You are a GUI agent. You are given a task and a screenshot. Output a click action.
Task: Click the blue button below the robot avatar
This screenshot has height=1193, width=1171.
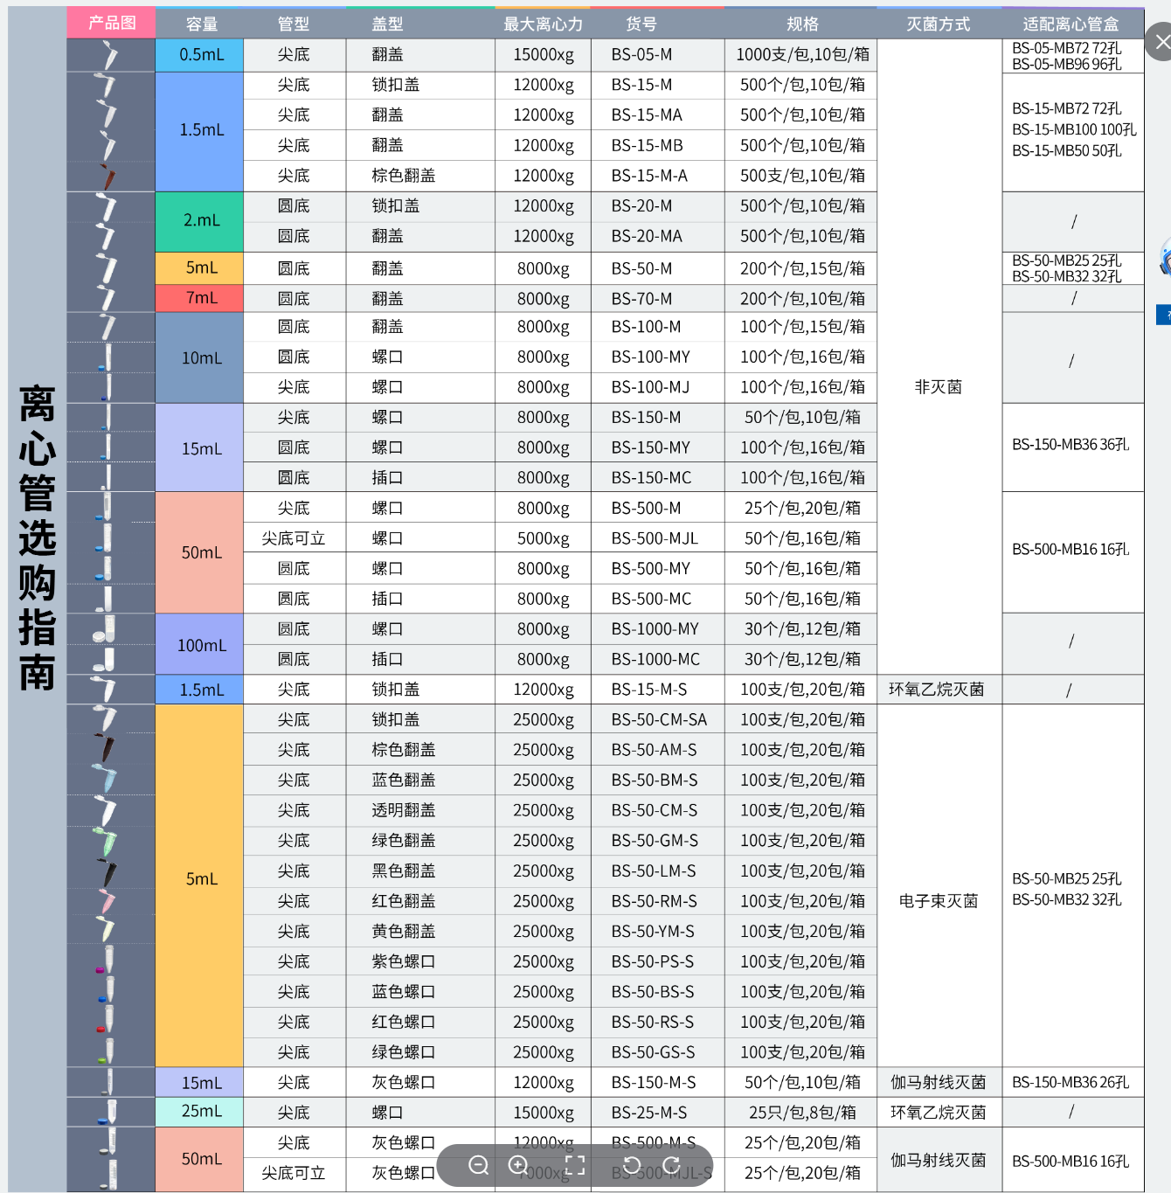tap(1165, 315)
